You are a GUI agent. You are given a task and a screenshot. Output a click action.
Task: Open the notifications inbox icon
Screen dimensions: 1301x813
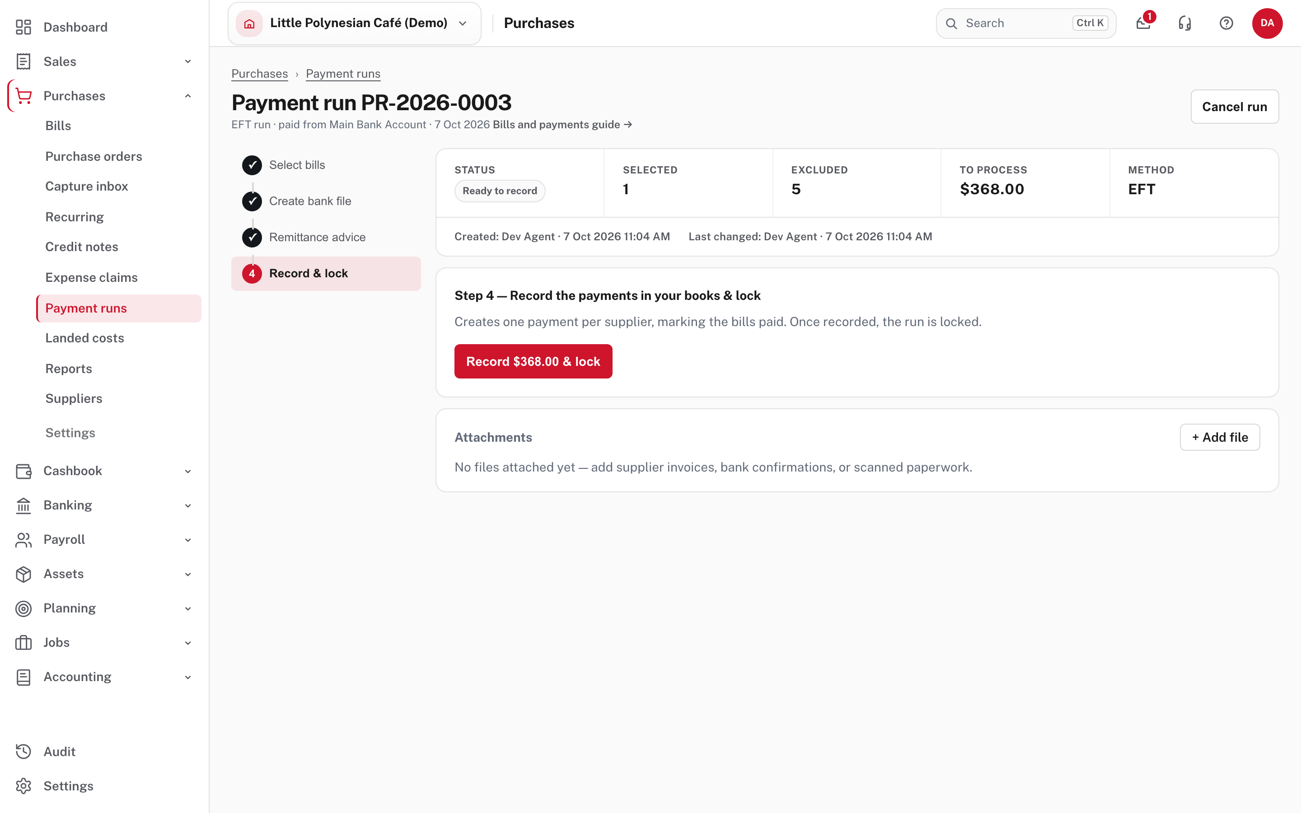pos(1143,23)
